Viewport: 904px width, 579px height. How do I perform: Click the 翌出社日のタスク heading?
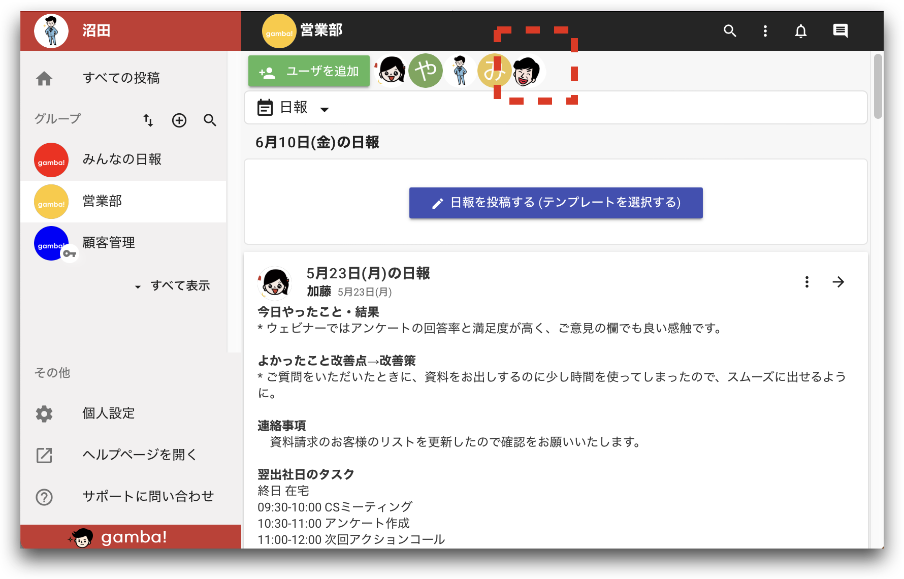(x=306, y=474)
